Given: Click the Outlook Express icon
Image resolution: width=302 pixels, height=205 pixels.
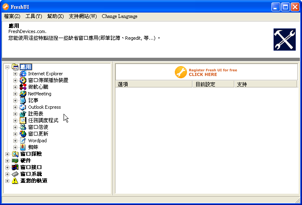Looking at the screenshot, I should (23, 107).
